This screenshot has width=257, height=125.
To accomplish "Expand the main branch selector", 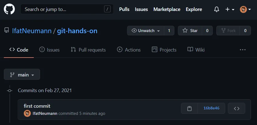I will [22, 75].
